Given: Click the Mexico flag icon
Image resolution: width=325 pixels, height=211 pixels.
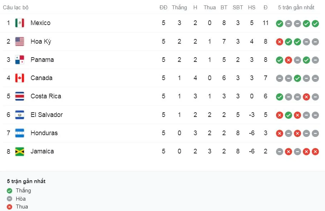Looking at the screenshot, I should pyautogui.click(x=20, y=23).
